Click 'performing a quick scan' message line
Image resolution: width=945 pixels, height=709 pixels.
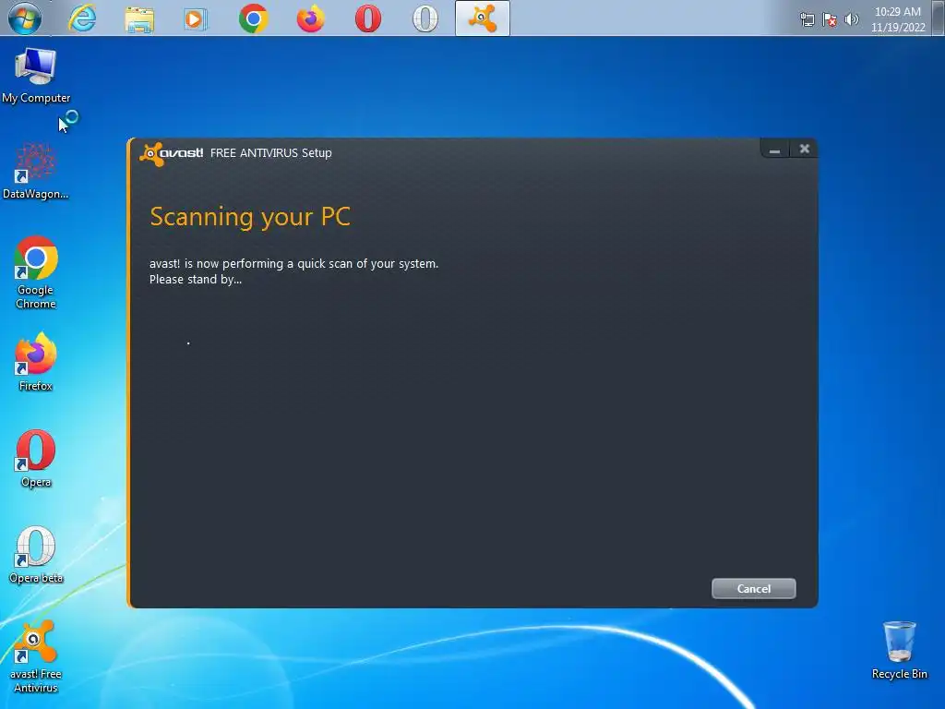tap(293, 263)
